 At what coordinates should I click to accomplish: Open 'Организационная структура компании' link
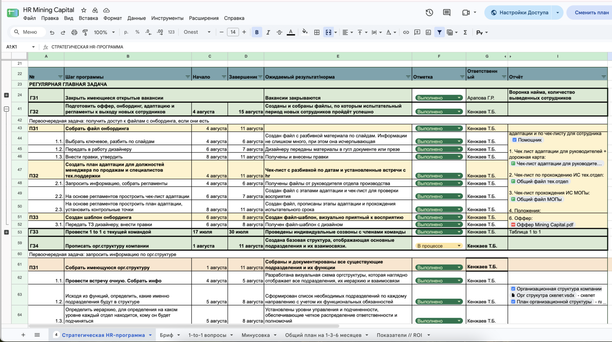click(x=559, y=289)
